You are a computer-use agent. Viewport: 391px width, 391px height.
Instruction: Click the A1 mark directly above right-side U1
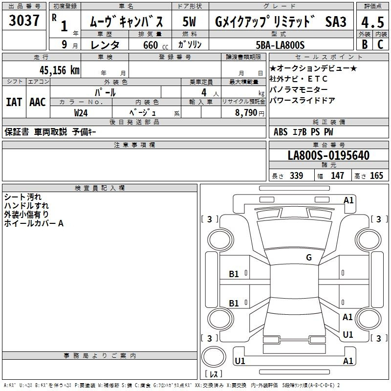(348, 317)
